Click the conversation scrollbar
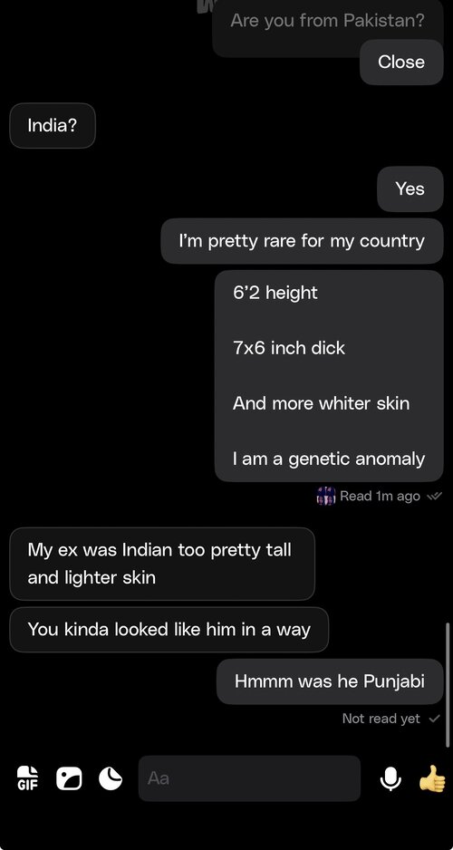The image size is (453, 850). click(x=448, y=685)
